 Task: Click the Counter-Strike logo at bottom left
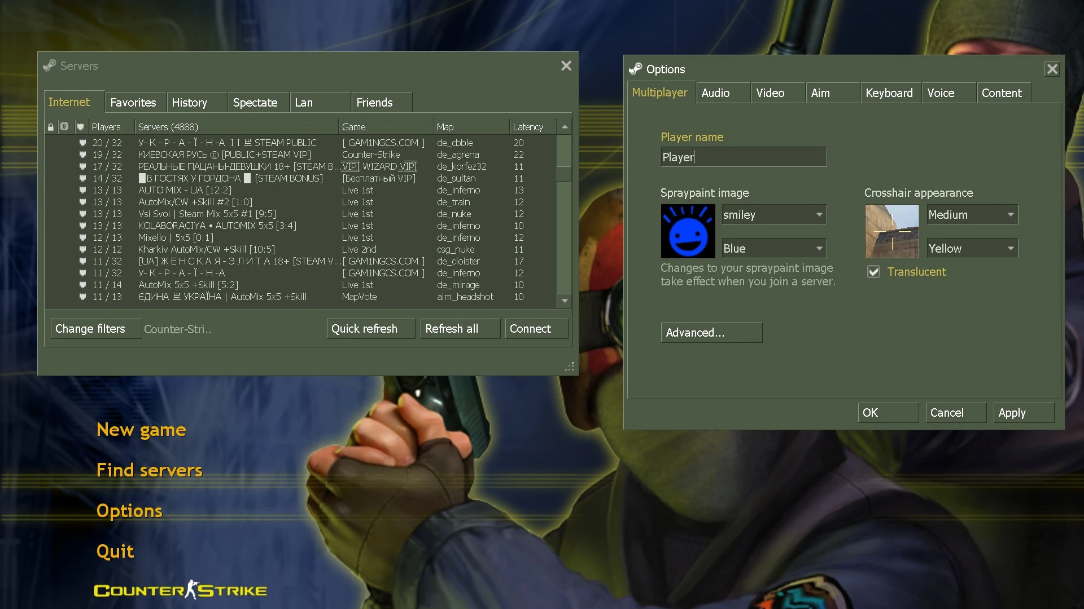pos(180,590)
